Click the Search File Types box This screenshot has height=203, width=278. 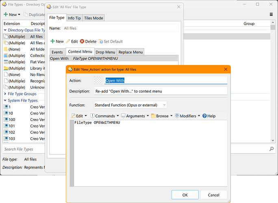(x=24, y=149)
